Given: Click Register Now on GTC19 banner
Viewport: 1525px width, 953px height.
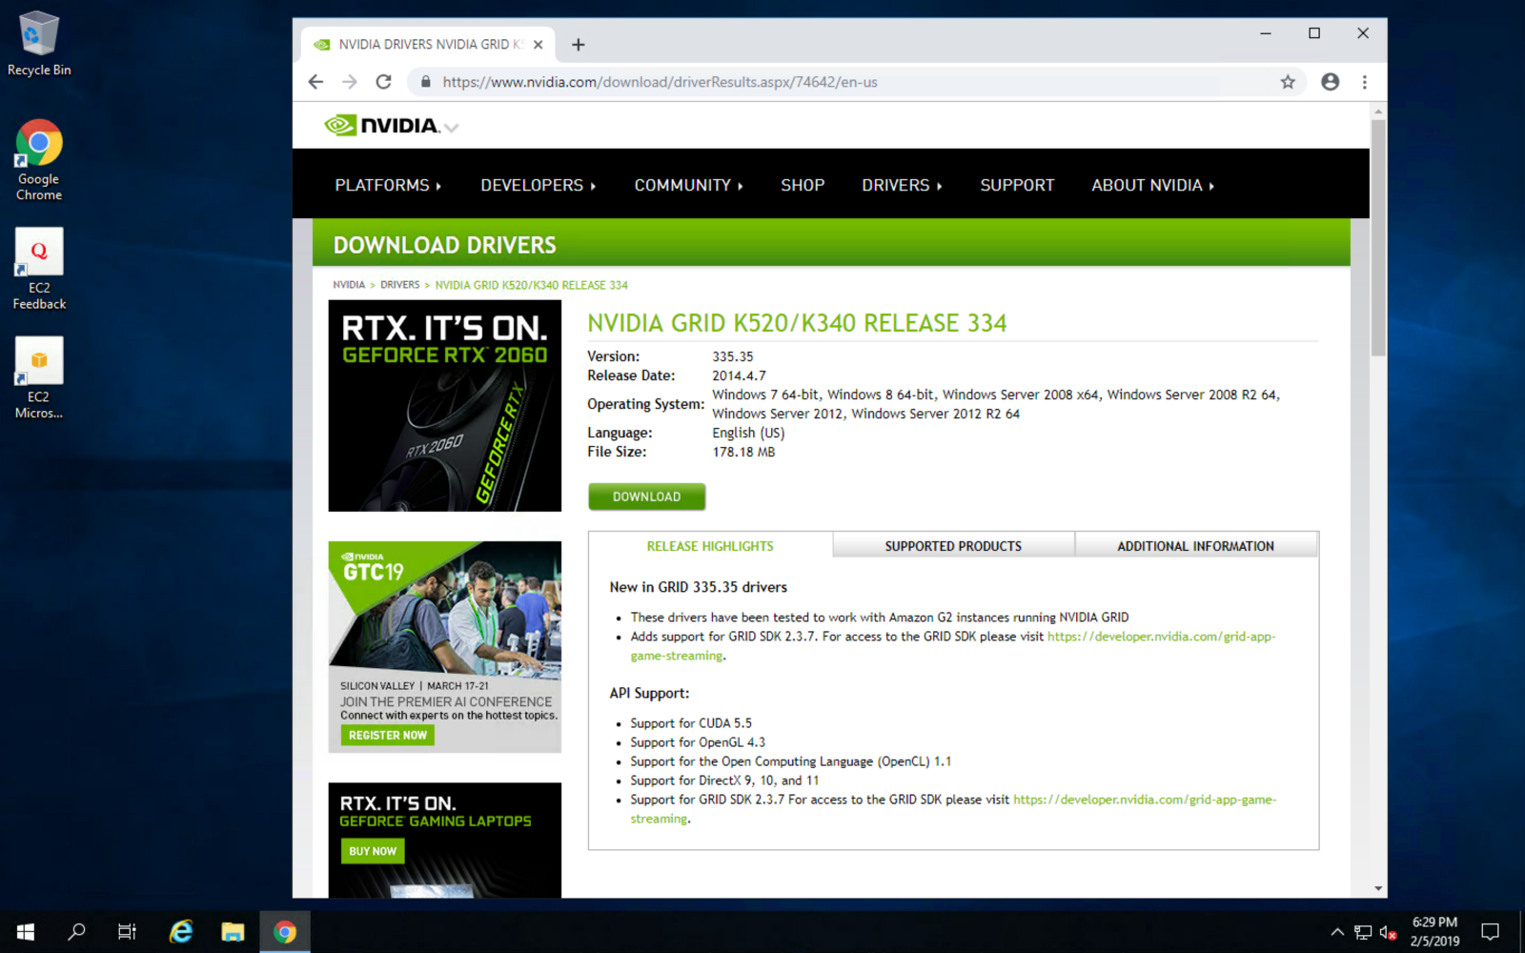Looking at the screenshot, I should pos(387,735).
